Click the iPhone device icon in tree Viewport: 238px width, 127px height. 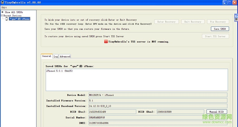point(7,19)
